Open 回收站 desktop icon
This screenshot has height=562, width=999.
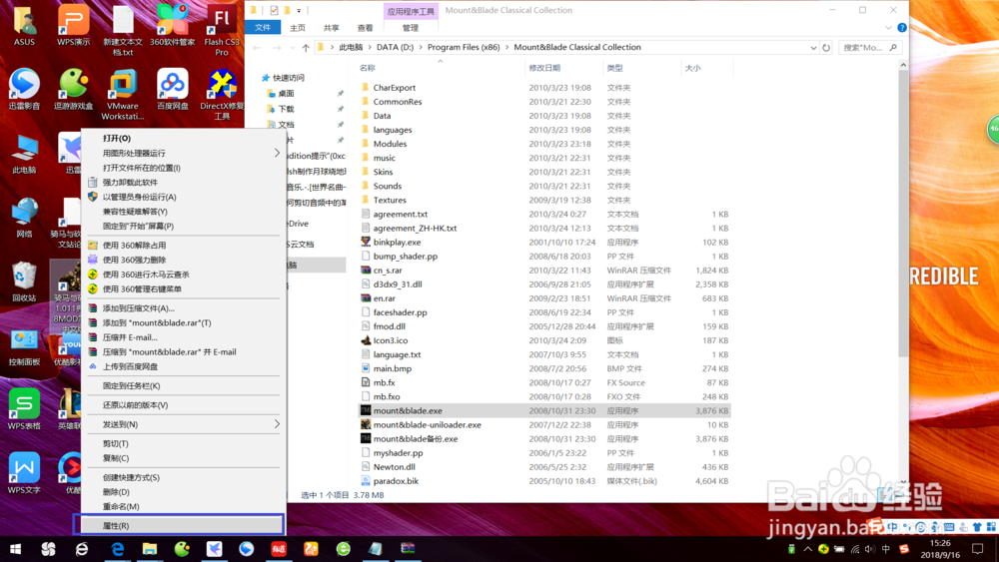[x=24, y=281]
